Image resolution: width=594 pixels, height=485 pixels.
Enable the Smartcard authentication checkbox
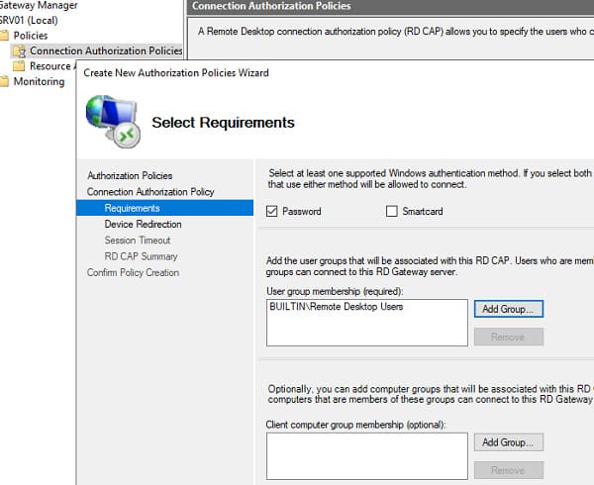[x=392, y=212]
